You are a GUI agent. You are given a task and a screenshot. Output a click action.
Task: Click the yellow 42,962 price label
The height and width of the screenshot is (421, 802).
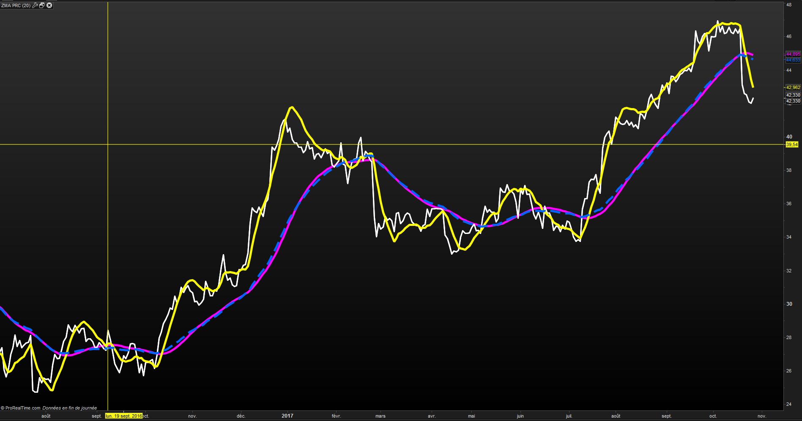[793, 87]
